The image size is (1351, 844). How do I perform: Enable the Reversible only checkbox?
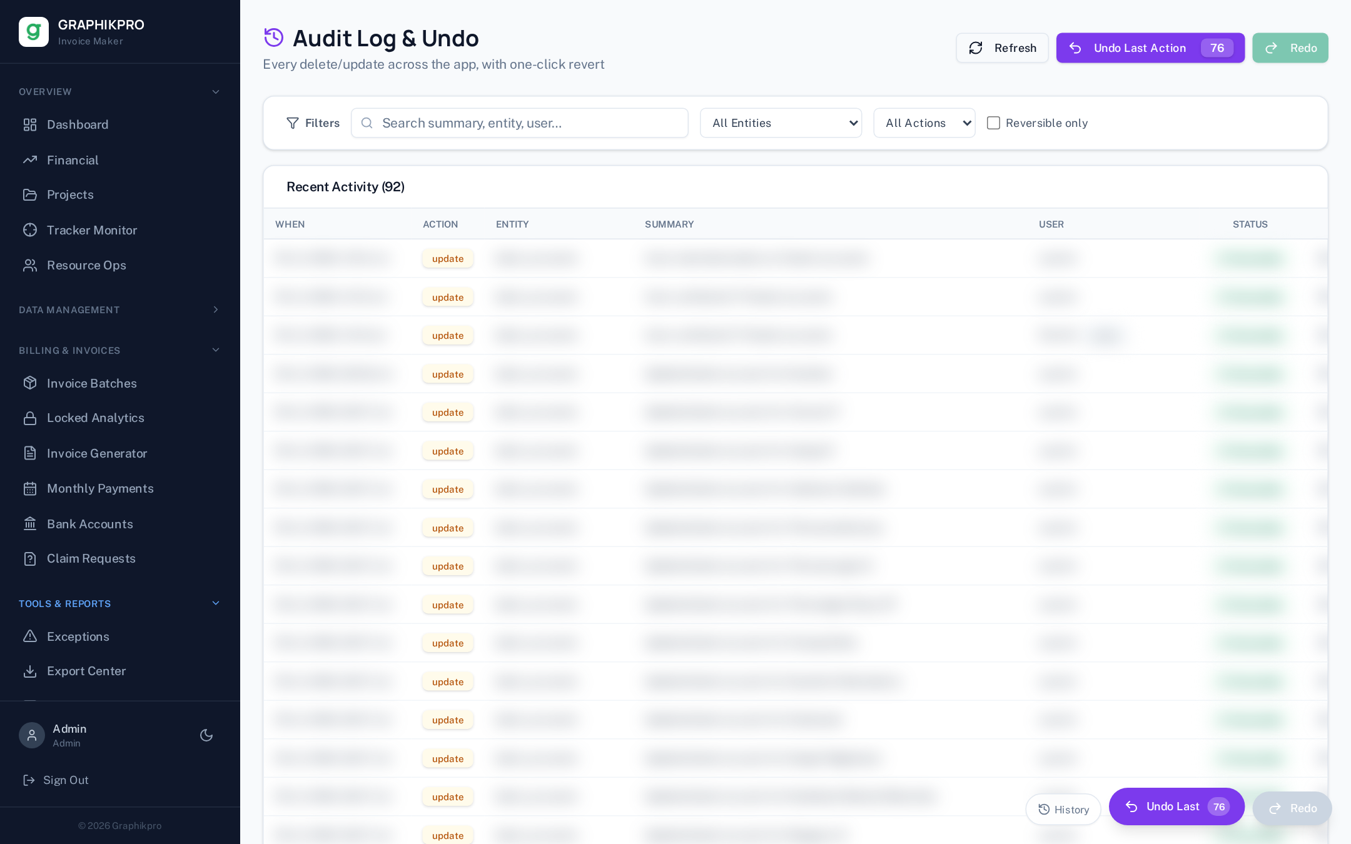[993, 123]
